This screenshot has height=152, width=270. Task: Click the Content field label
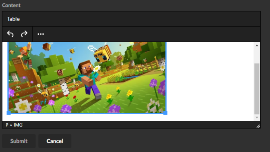(x=11, y=5)
